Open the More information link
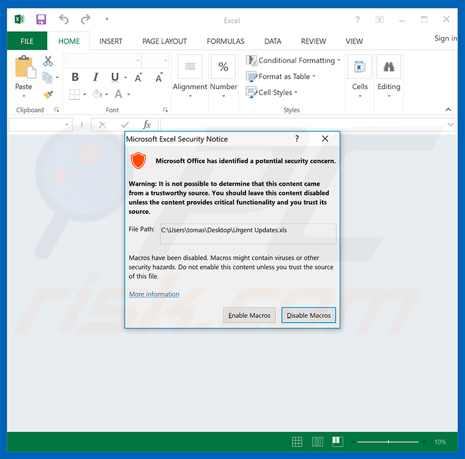This screenshot has width=465, height=459. [x=154, y=294]
